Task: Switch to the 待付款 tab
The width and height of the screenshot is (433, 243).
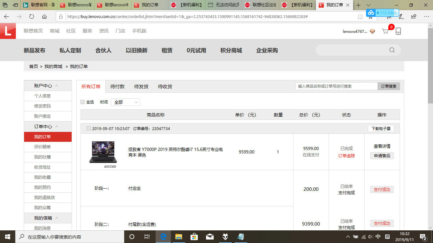Action: pos(117,87)
